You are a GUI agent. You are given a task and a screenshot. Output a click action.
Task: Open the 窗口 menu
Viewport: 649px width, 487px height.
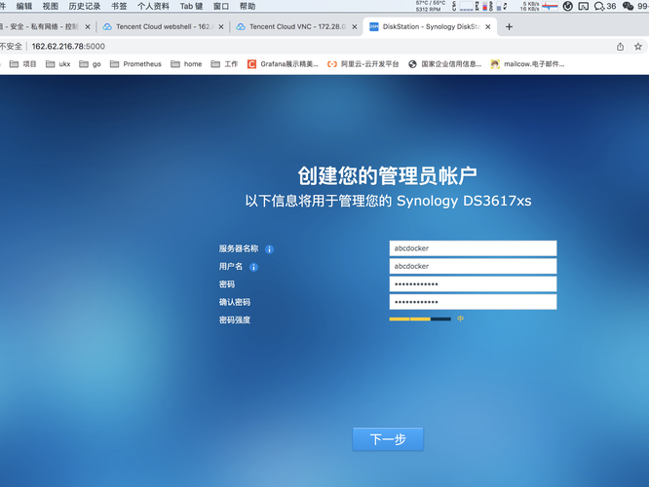point(221,6)
